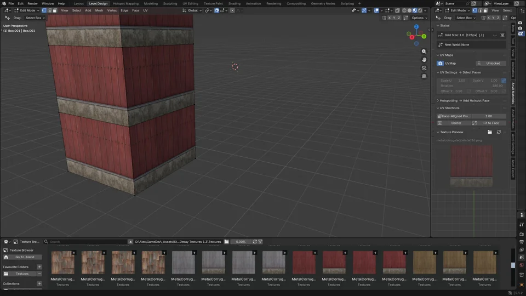The image size is (526, 296).
Task: Toggle Y axis mirror in main viewport
Action: click(394, 18)
